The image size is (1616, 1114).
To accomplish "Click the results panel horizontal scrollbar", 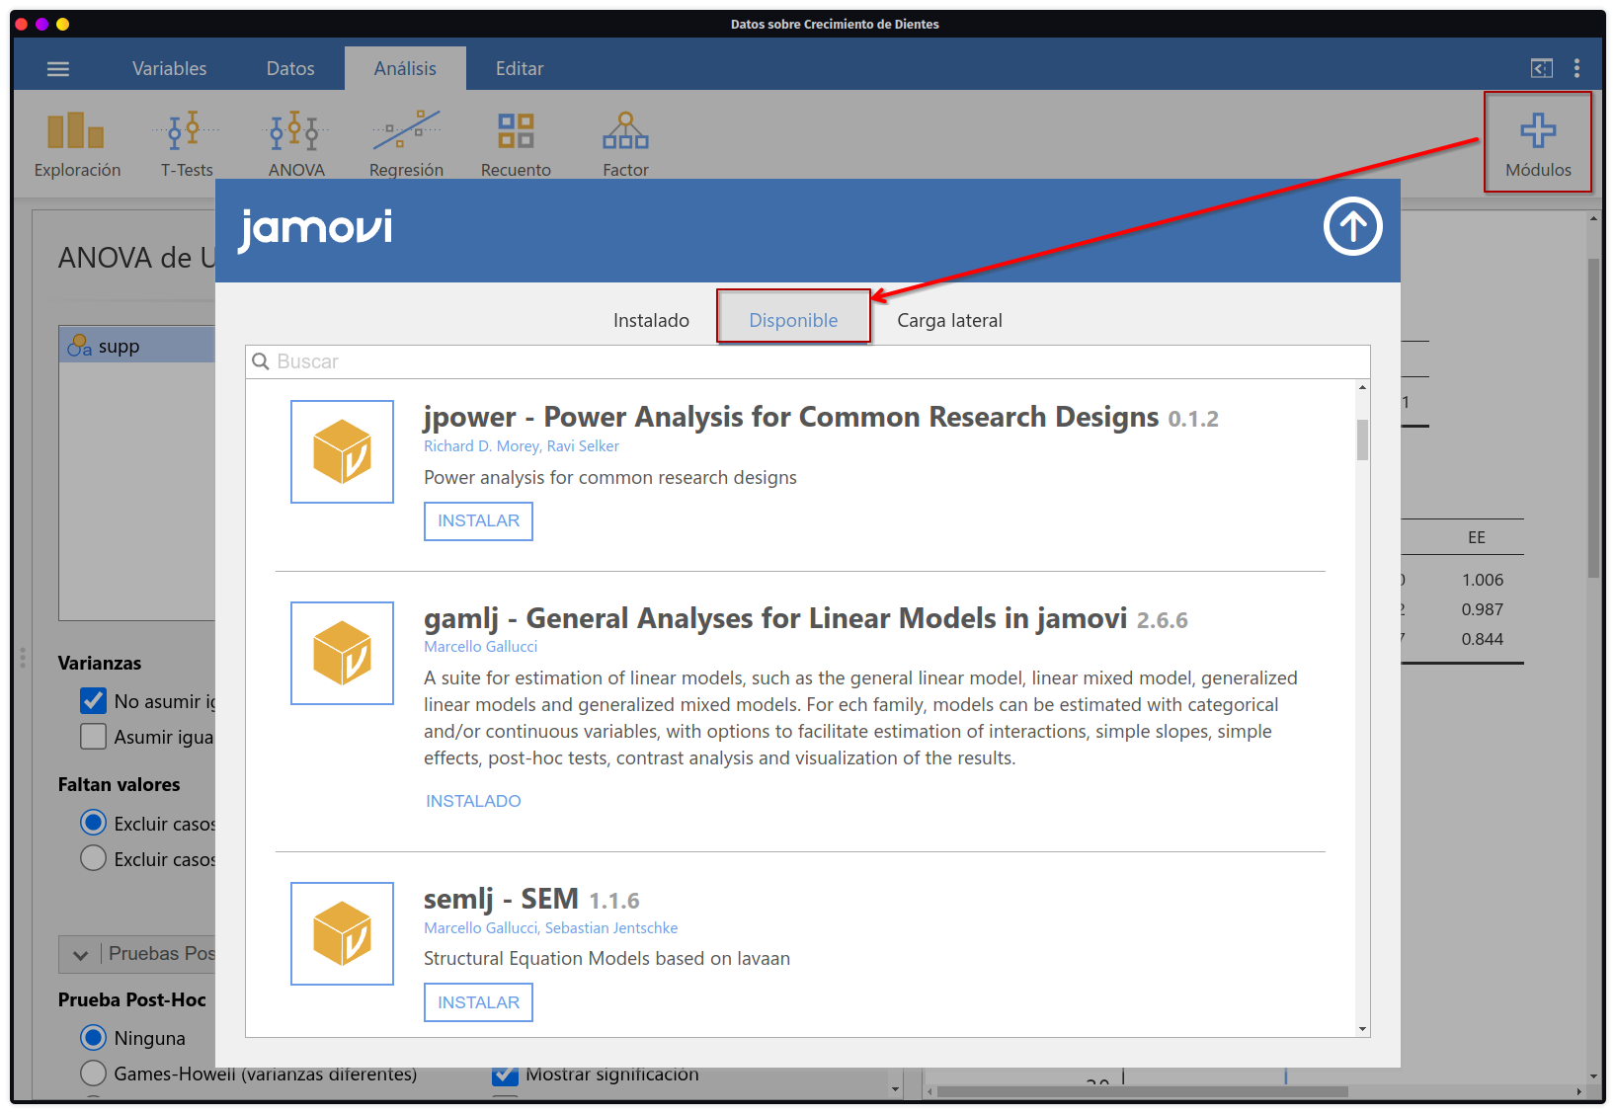I will point(1142,1091).
